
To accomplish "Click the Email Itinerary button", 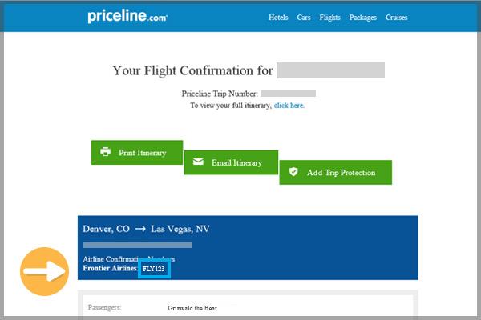I will (231, 162).
